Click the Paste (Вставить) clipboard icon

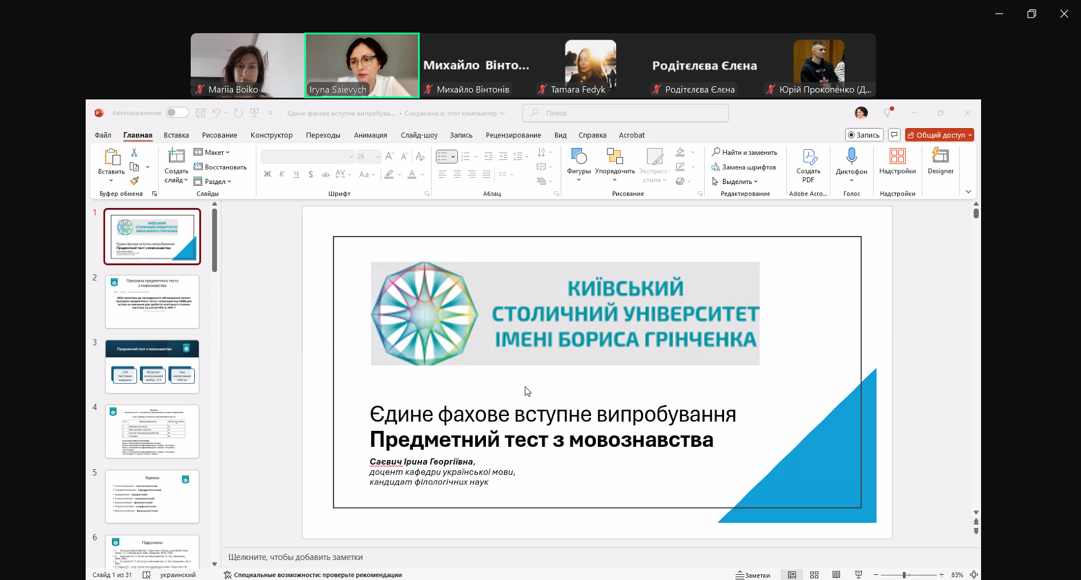click(x=111, y=157)
